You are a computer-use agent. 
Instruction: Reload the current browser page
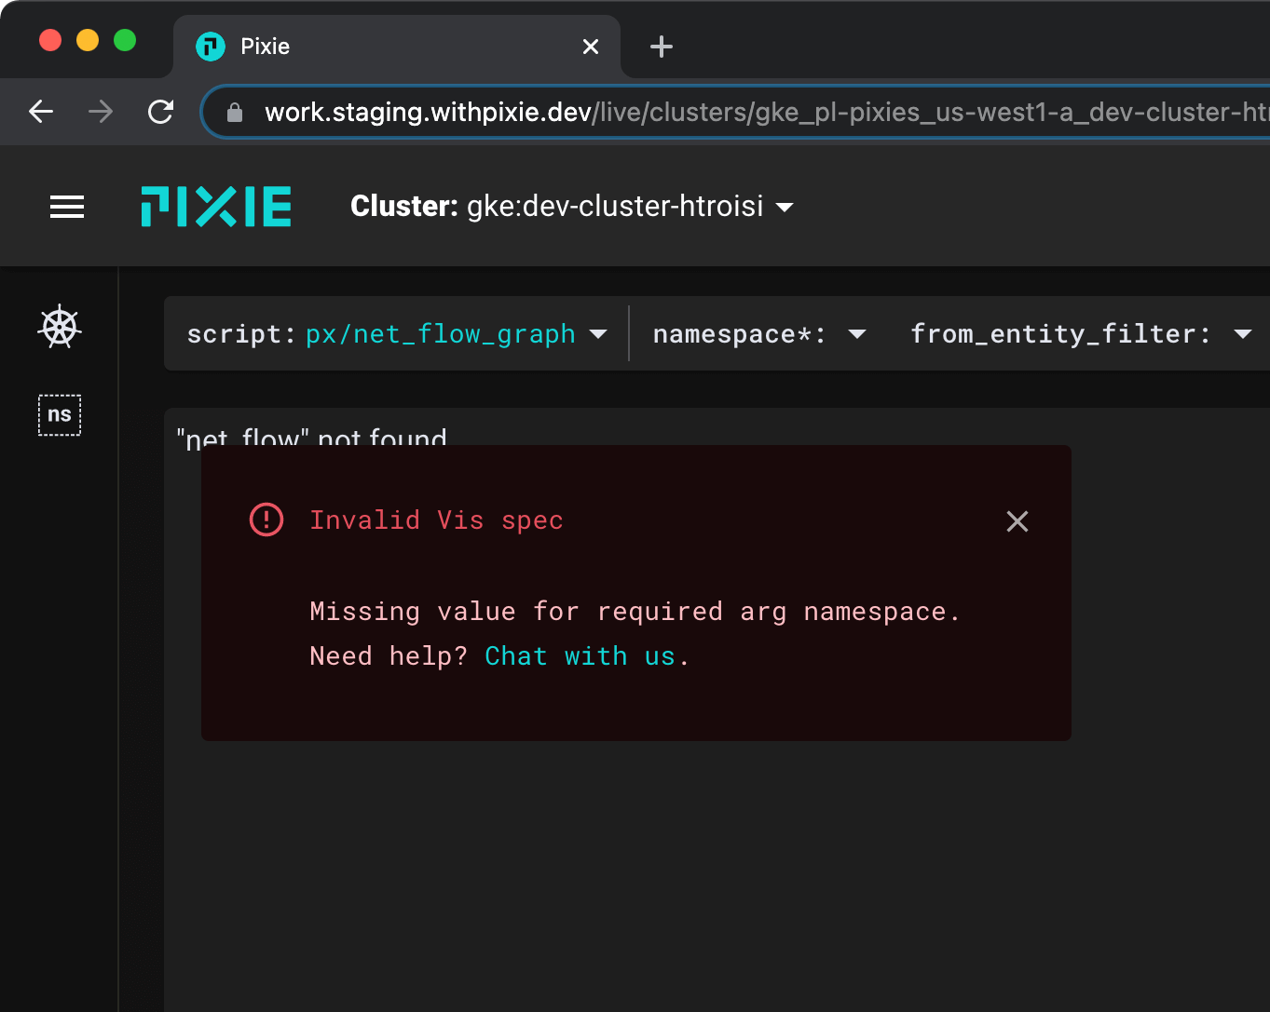click(161, 113)
